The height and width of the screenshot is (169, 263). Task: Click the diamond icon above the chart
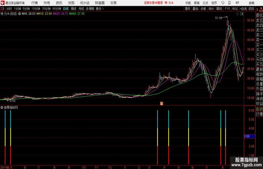(x=238, y=14)
